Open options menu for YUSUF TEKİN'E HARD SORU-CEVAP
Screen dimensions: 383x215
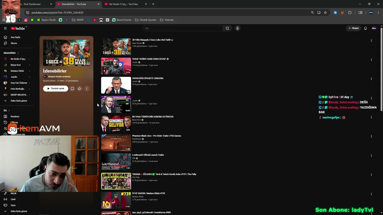point(371,60)
